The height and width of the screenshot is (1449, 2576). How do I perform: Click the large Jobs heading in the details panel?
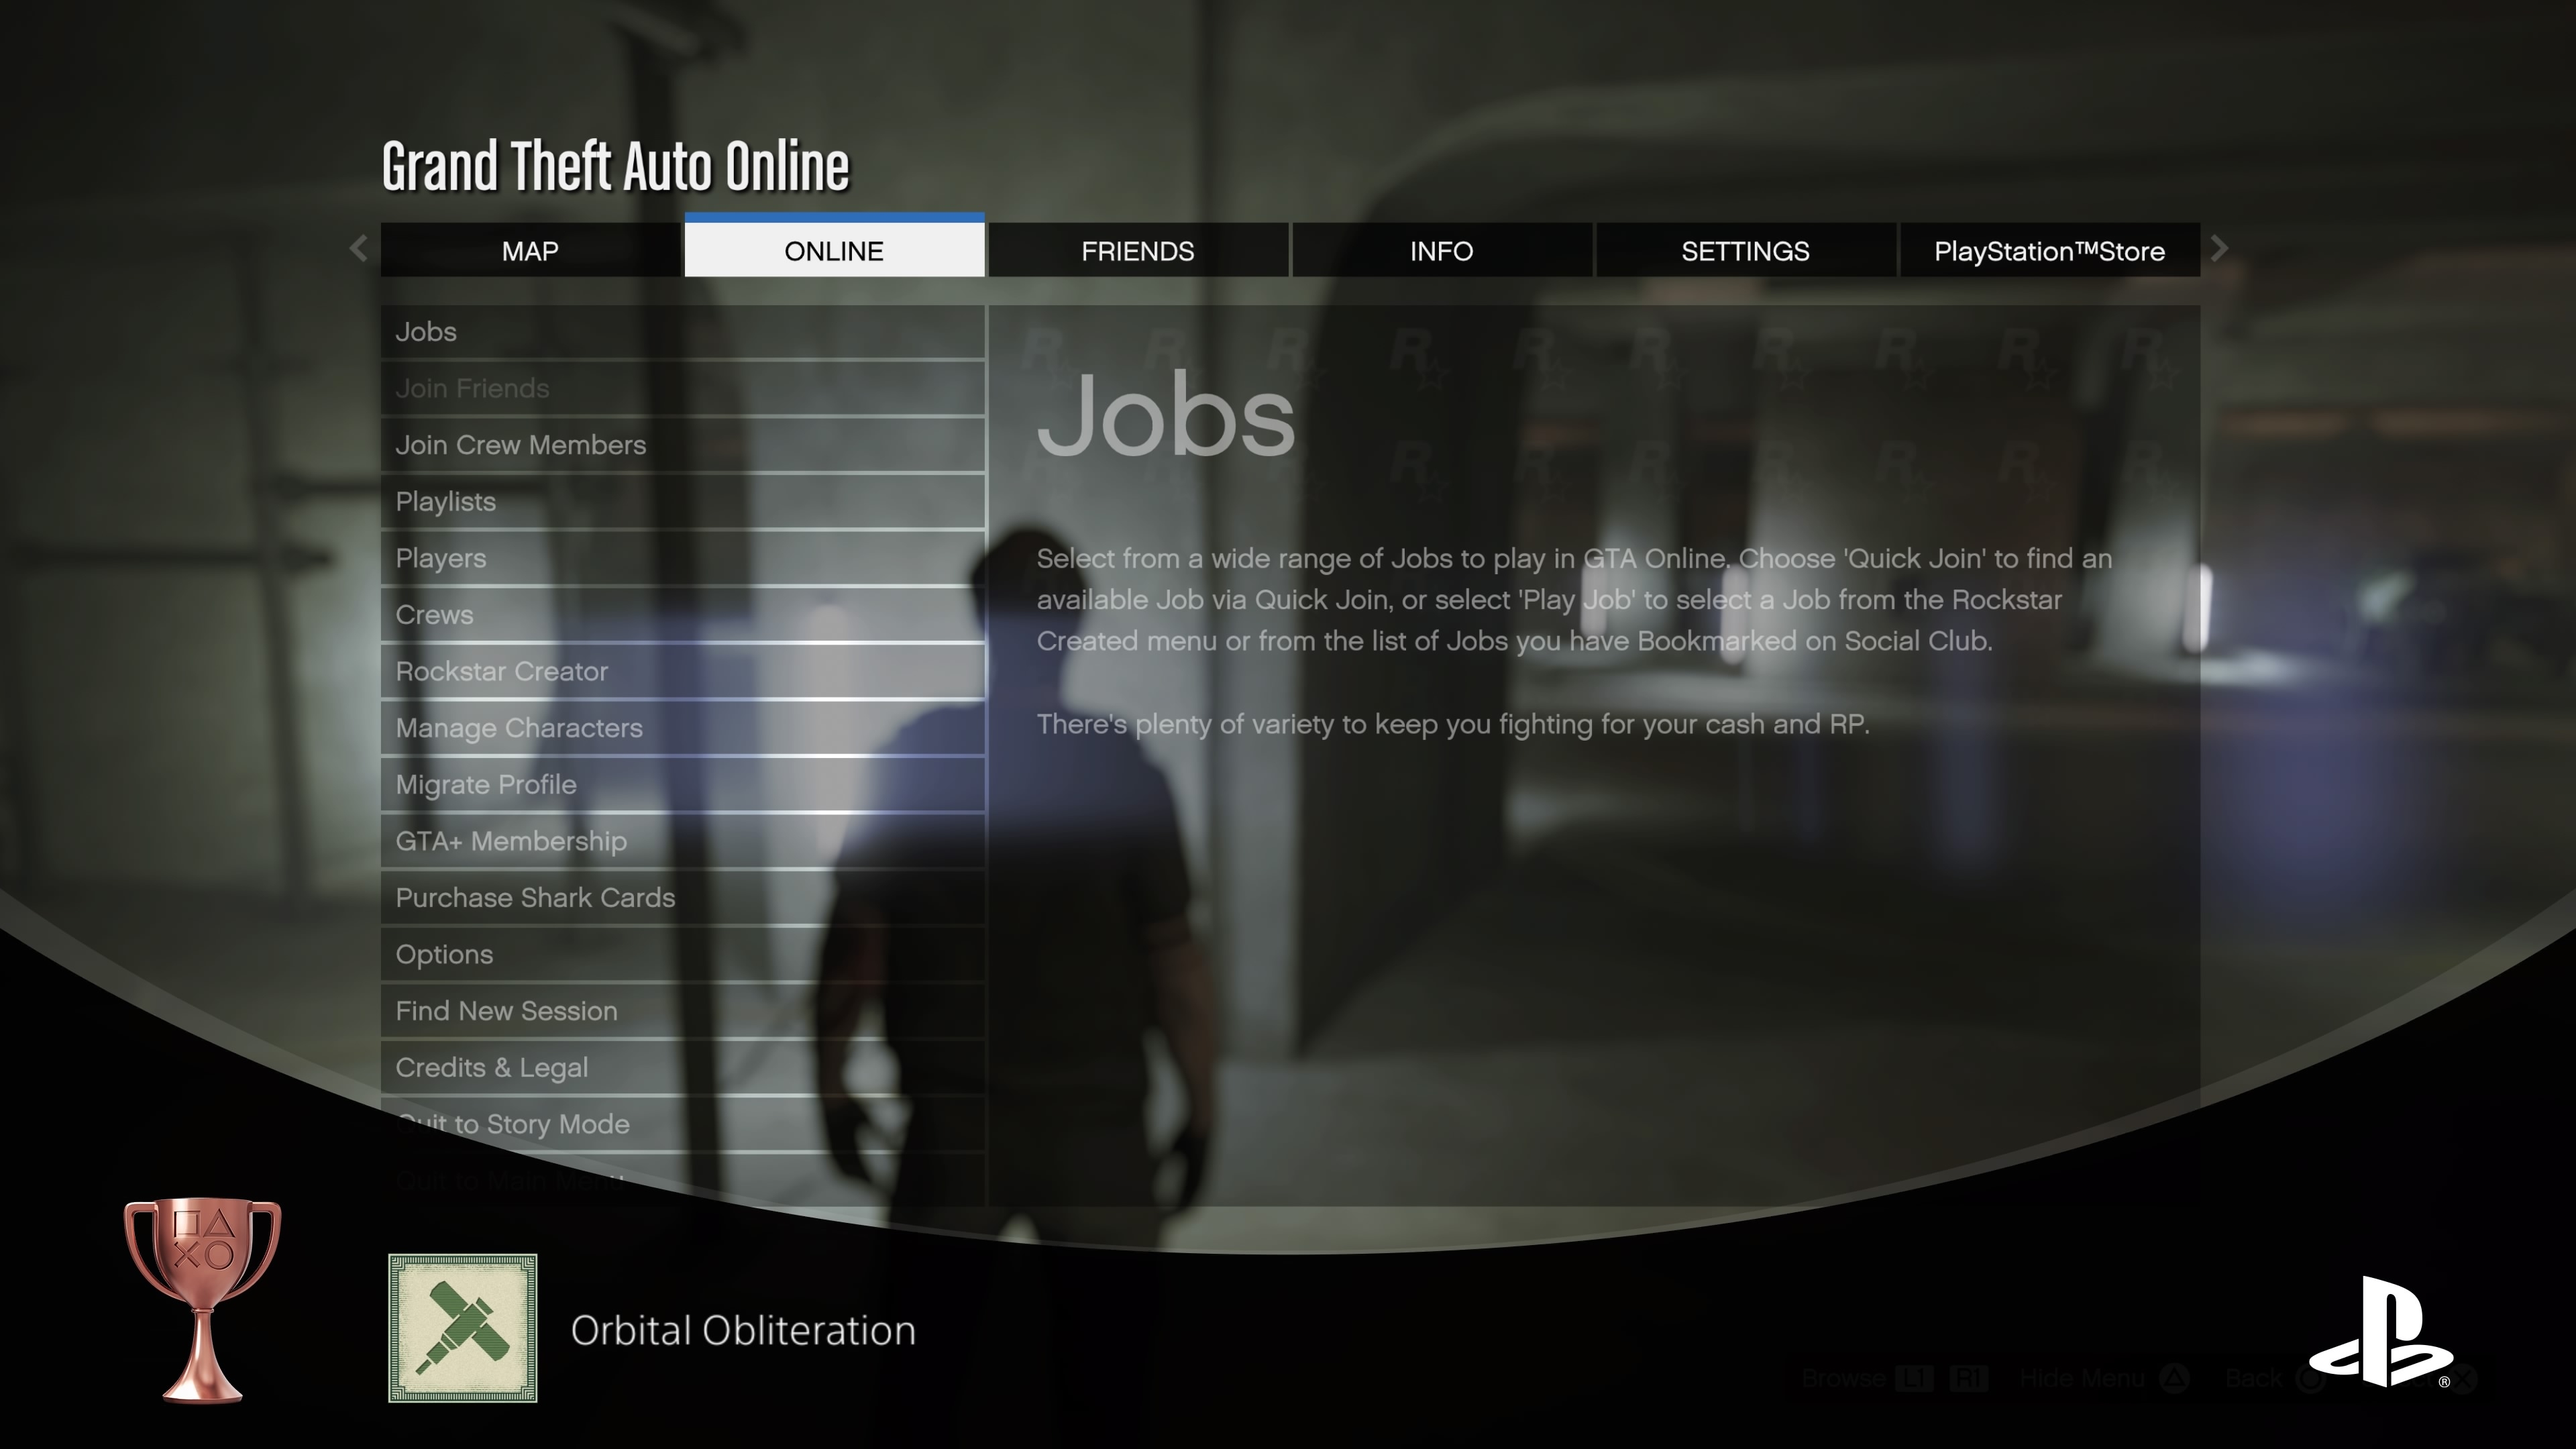[x=1166, y=414]
